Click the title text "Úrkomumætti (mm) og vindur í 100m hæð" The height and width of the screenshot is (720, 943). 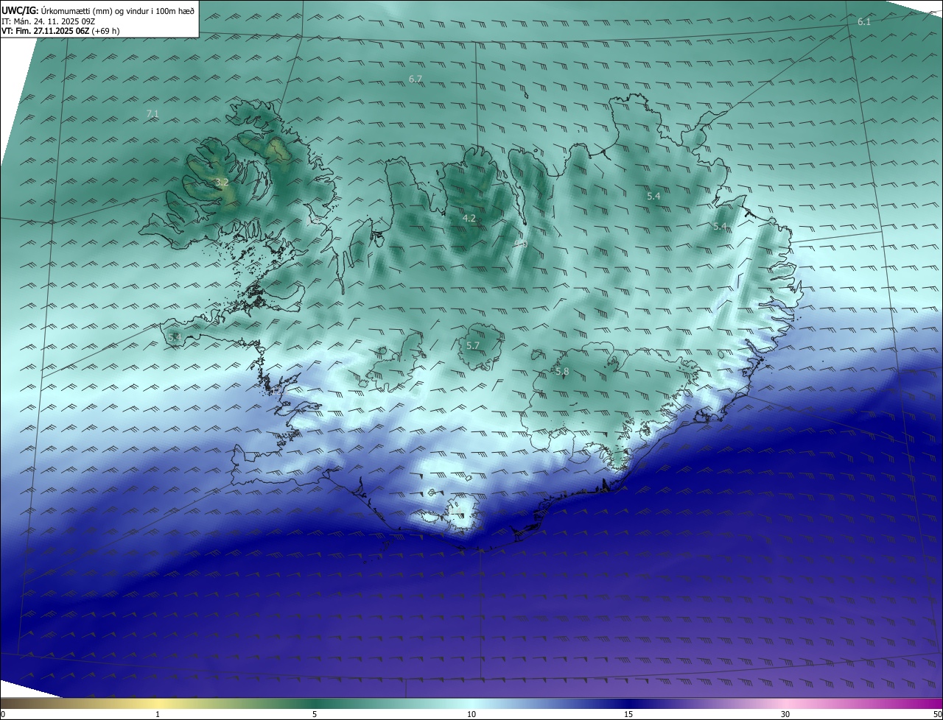[117, 10]
